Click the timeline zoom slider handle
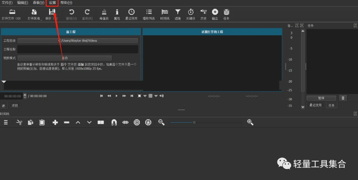This screenshot has width=358, height=180. pyautogui.click(x=194, y=123)
